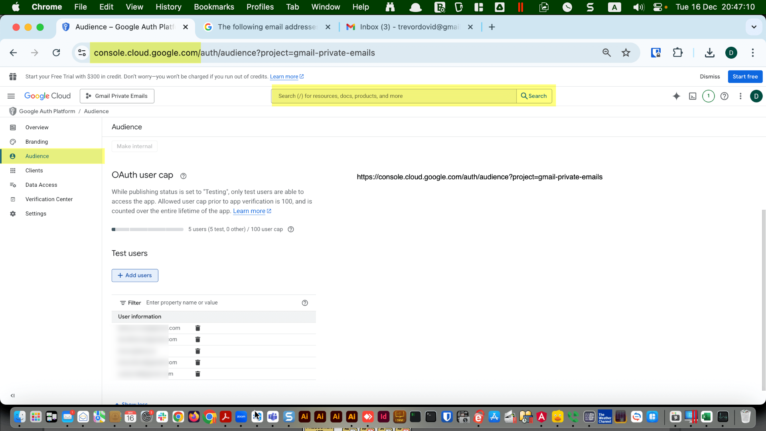766x431 pixels.
Task: Open Chrome's tab search chevron
Action: 754,27
